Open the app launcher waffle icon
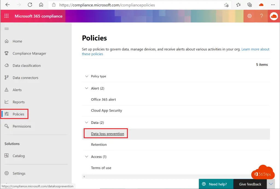The image size is (280, 189). tap(7, 16)
